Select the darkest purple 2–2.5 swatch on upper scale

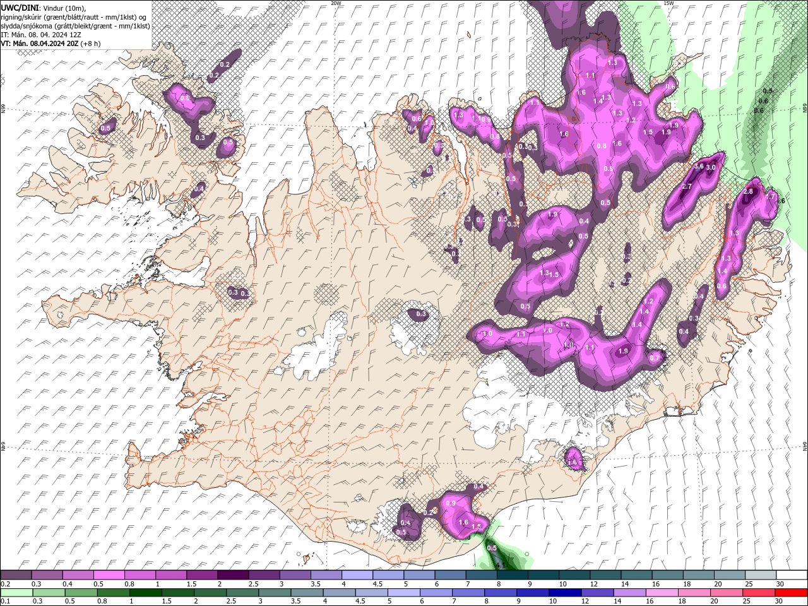coord(233,575)
